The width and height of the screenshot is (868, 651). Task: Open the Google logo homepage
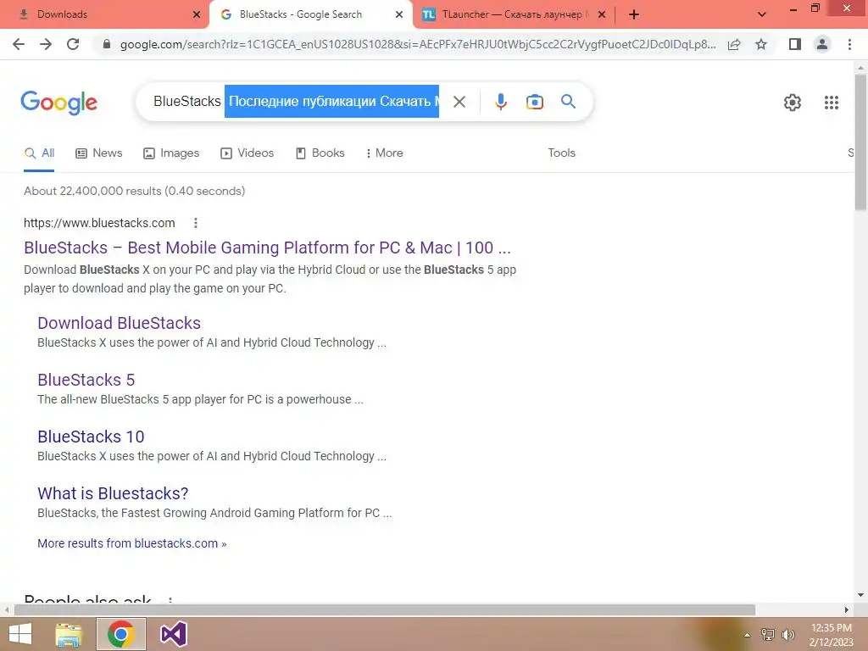59,103
